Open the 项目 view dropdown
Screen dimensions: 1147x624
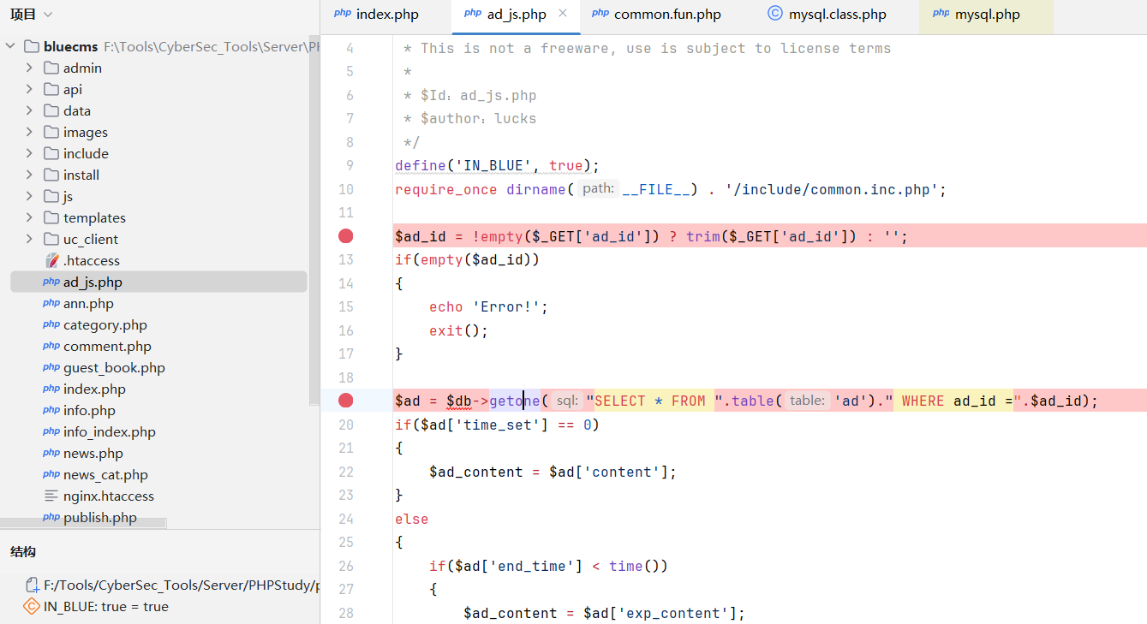point(48,15)
